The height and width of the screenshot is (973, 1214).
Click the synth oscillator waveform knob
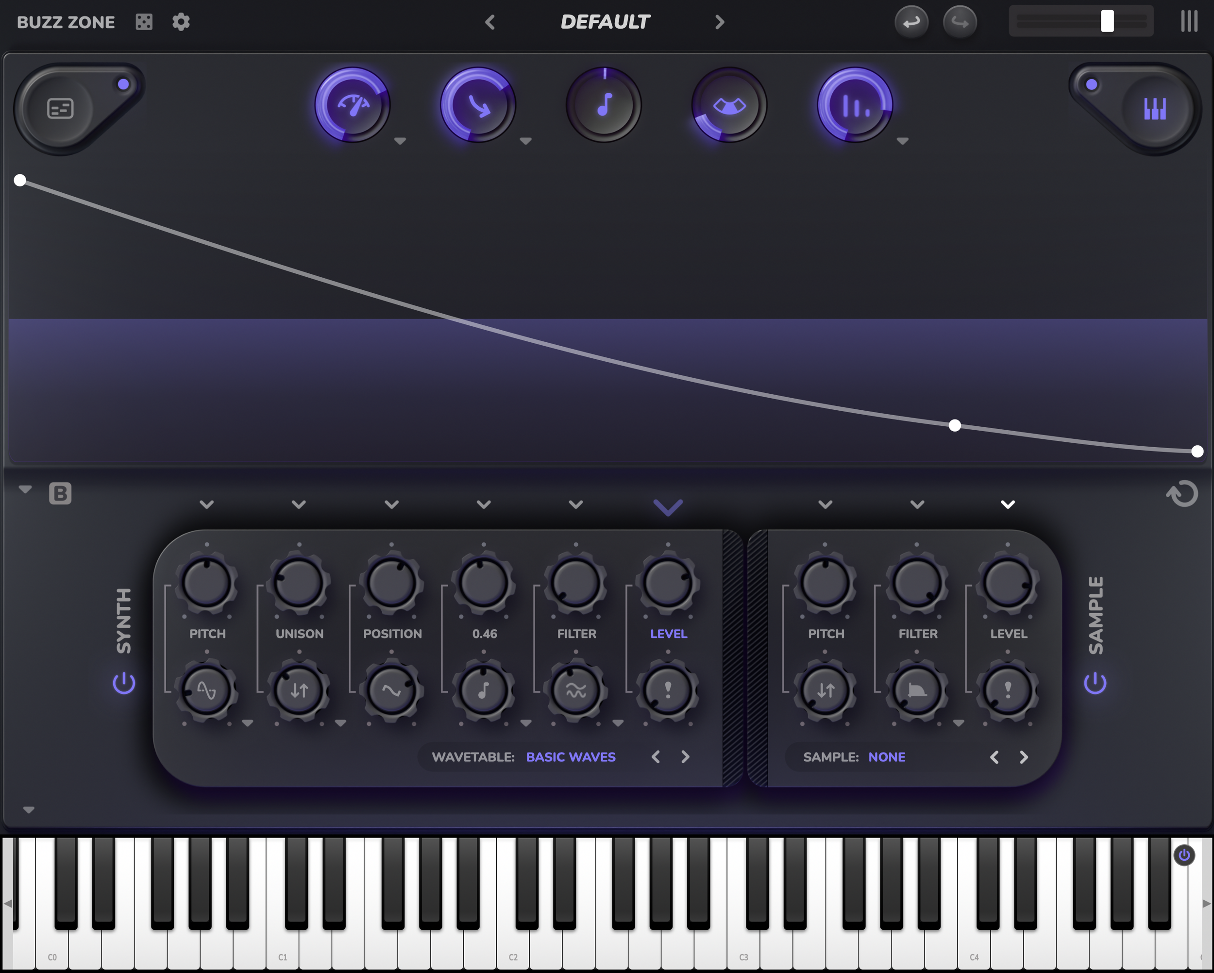point(207,690)
